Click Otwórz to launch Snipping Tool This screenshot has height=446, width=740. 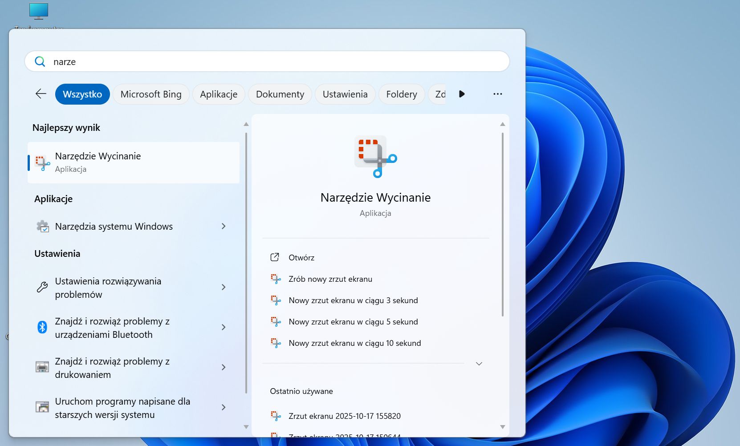[302, 257]
